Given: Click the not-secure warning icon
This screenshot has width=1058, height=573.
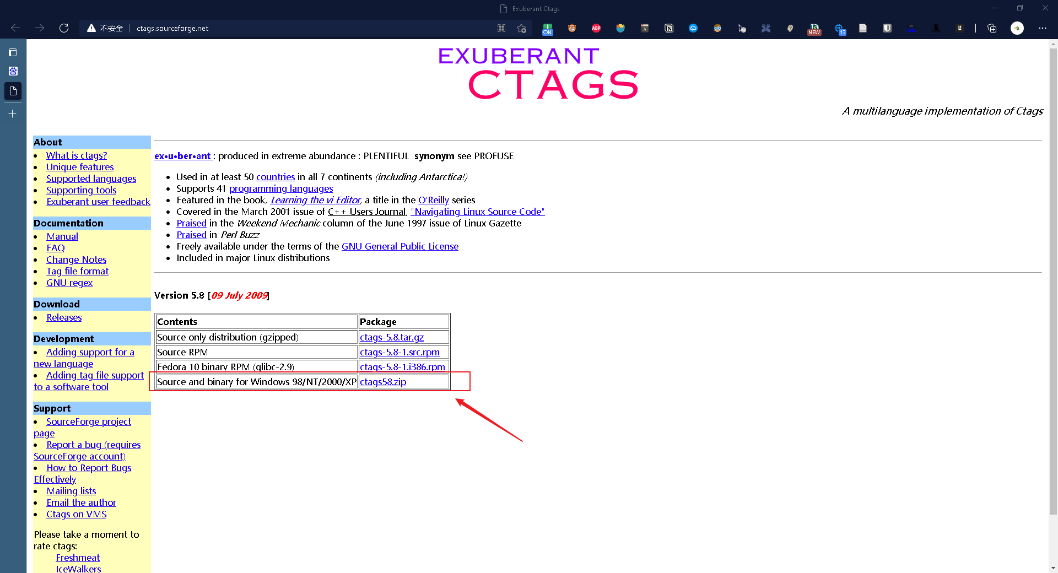Looking at the screenshot, I should pos(91,28).
